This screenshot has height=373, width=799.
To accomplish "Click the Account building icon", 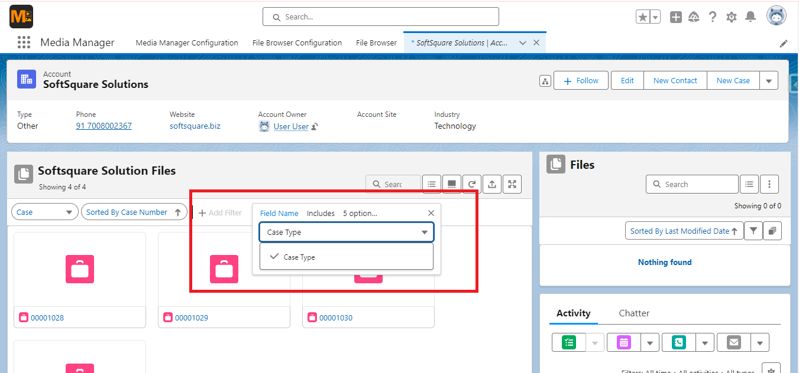I will (x=26, y=79).
